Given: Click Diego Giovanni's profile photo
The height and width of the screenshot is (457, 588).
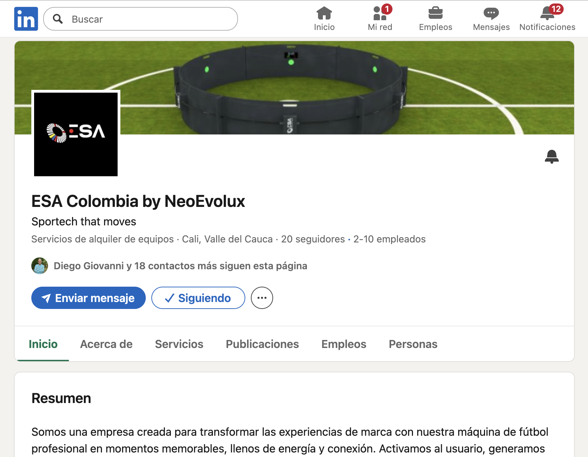Looking at the screenshot, I should click(x=40, y=266).
